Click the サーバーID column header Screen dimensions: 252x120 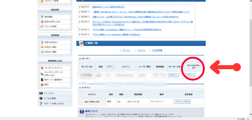click(87, 67)
